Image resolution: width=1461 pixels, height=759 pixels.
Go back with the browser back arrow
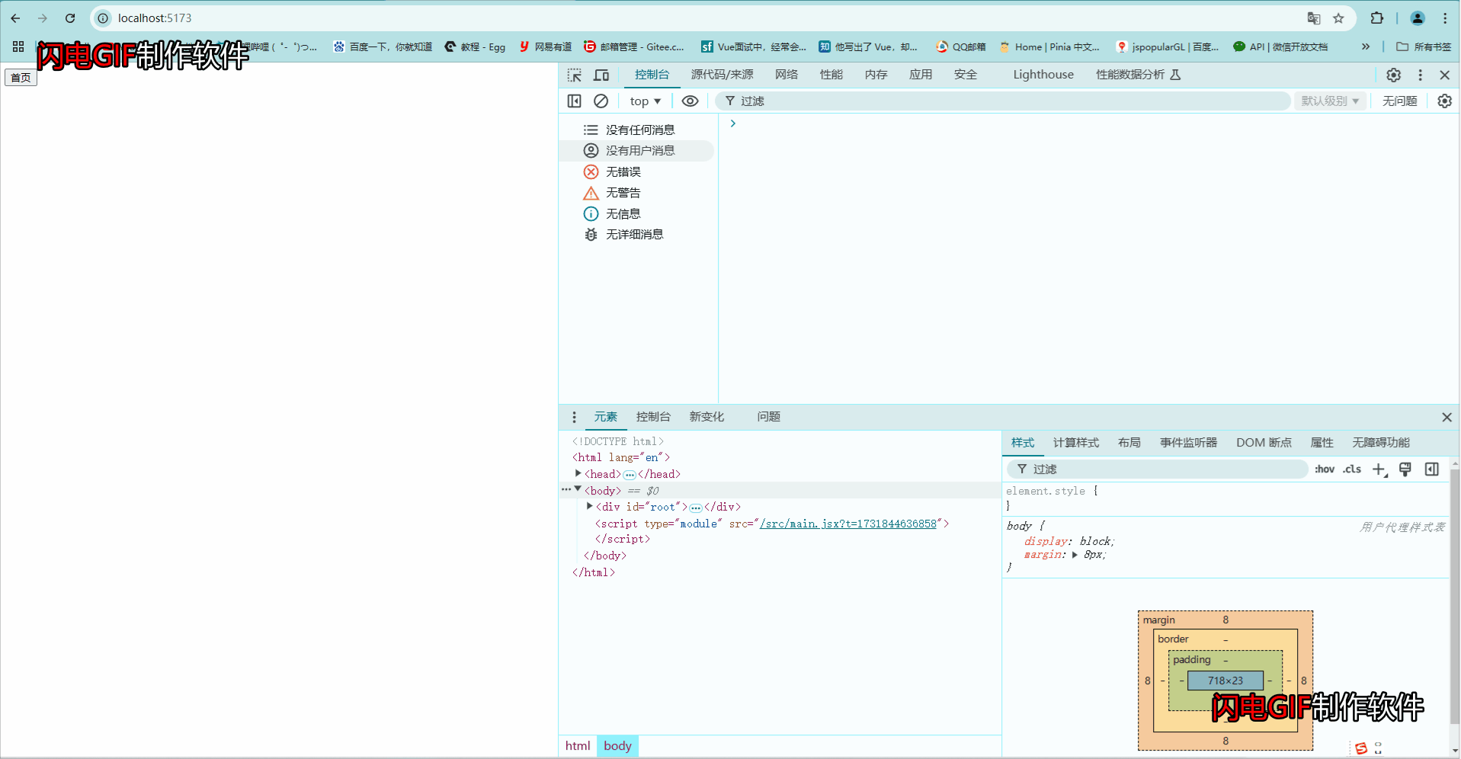[x=16, y=18]
